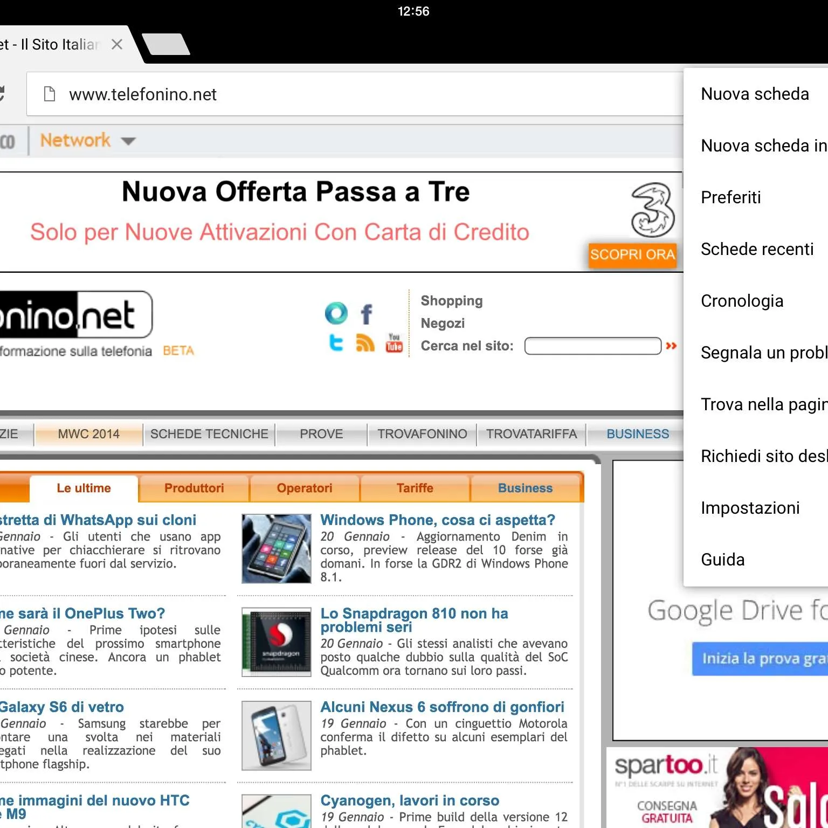Open 'Windows Phone, cosa ci aspetta?' headline
This screenshot has width=828, height=828.
tap(438, 520)
